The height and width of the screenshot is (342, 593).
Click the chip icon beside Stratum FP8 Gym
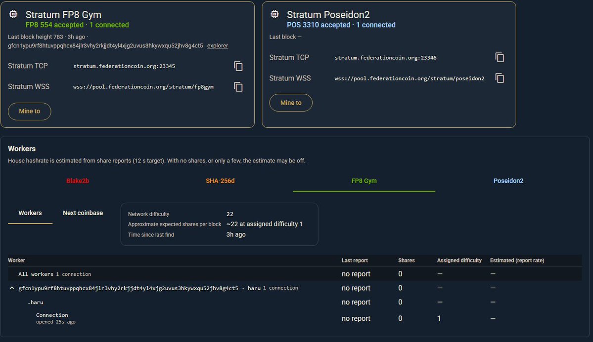click(x=13, y=14)
